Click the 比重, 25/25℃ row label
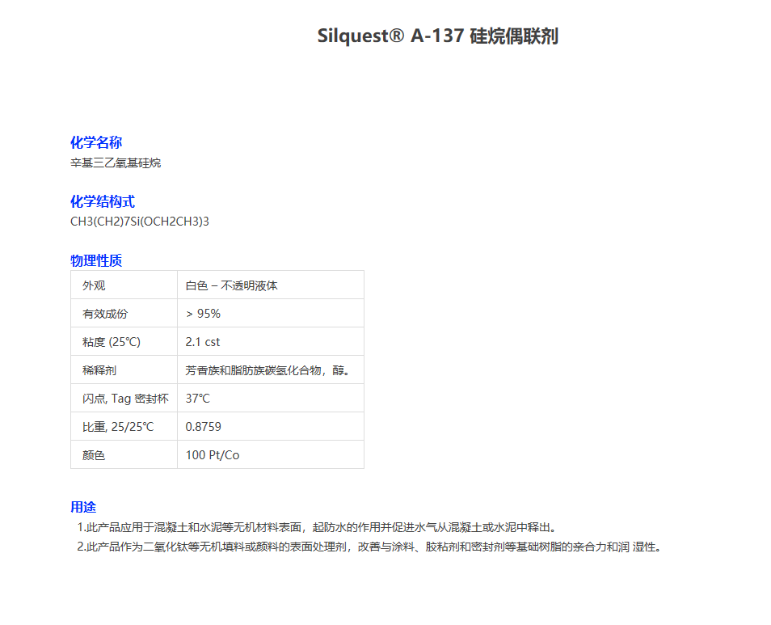 tap(116, 426)
